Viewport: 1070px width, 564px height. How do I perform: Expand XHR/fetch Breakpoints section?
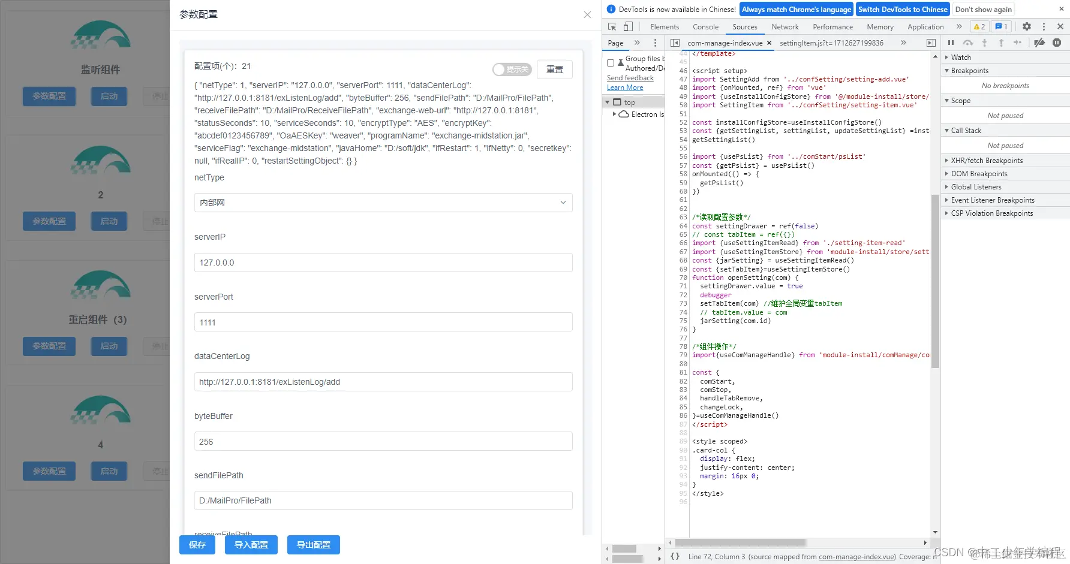point(1005,161)
